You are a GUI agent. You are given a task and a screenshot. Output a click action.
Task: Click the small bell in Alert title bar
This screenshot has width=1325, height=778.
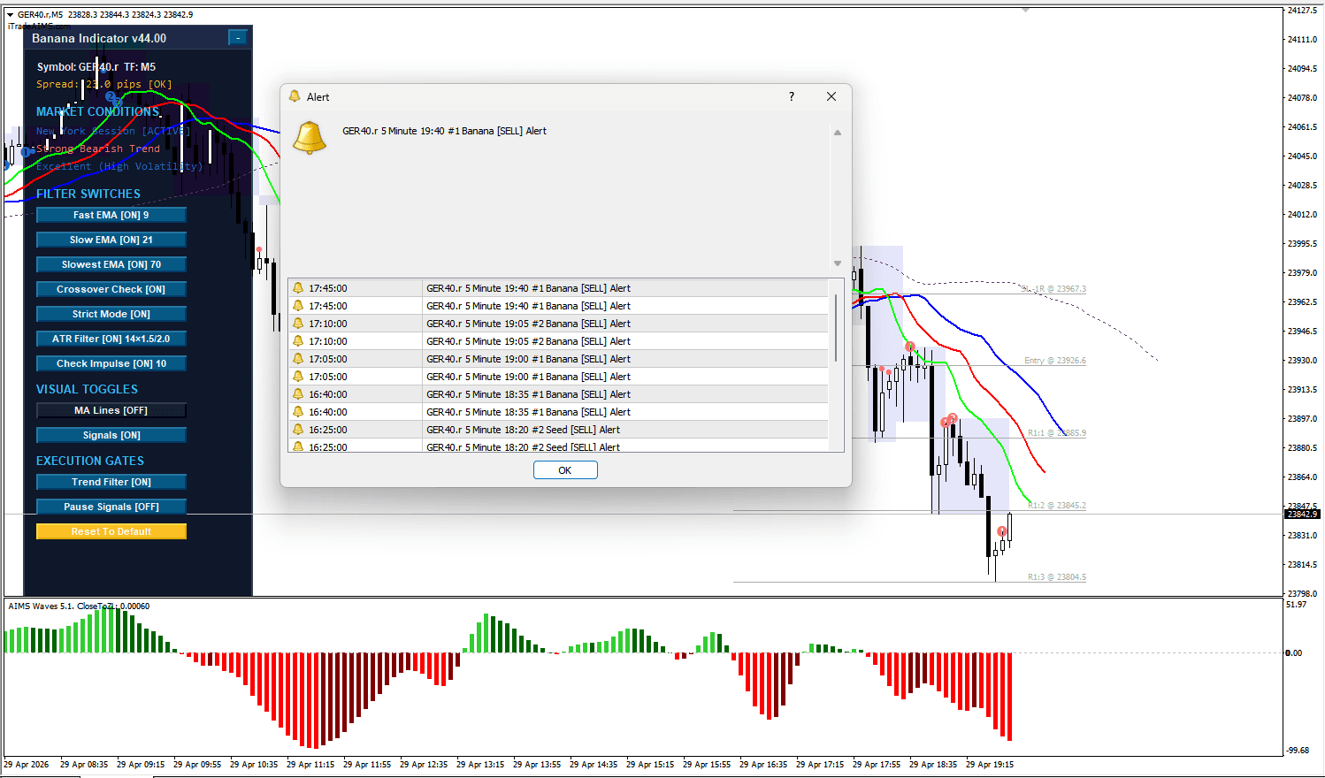[x=294, y=97]
